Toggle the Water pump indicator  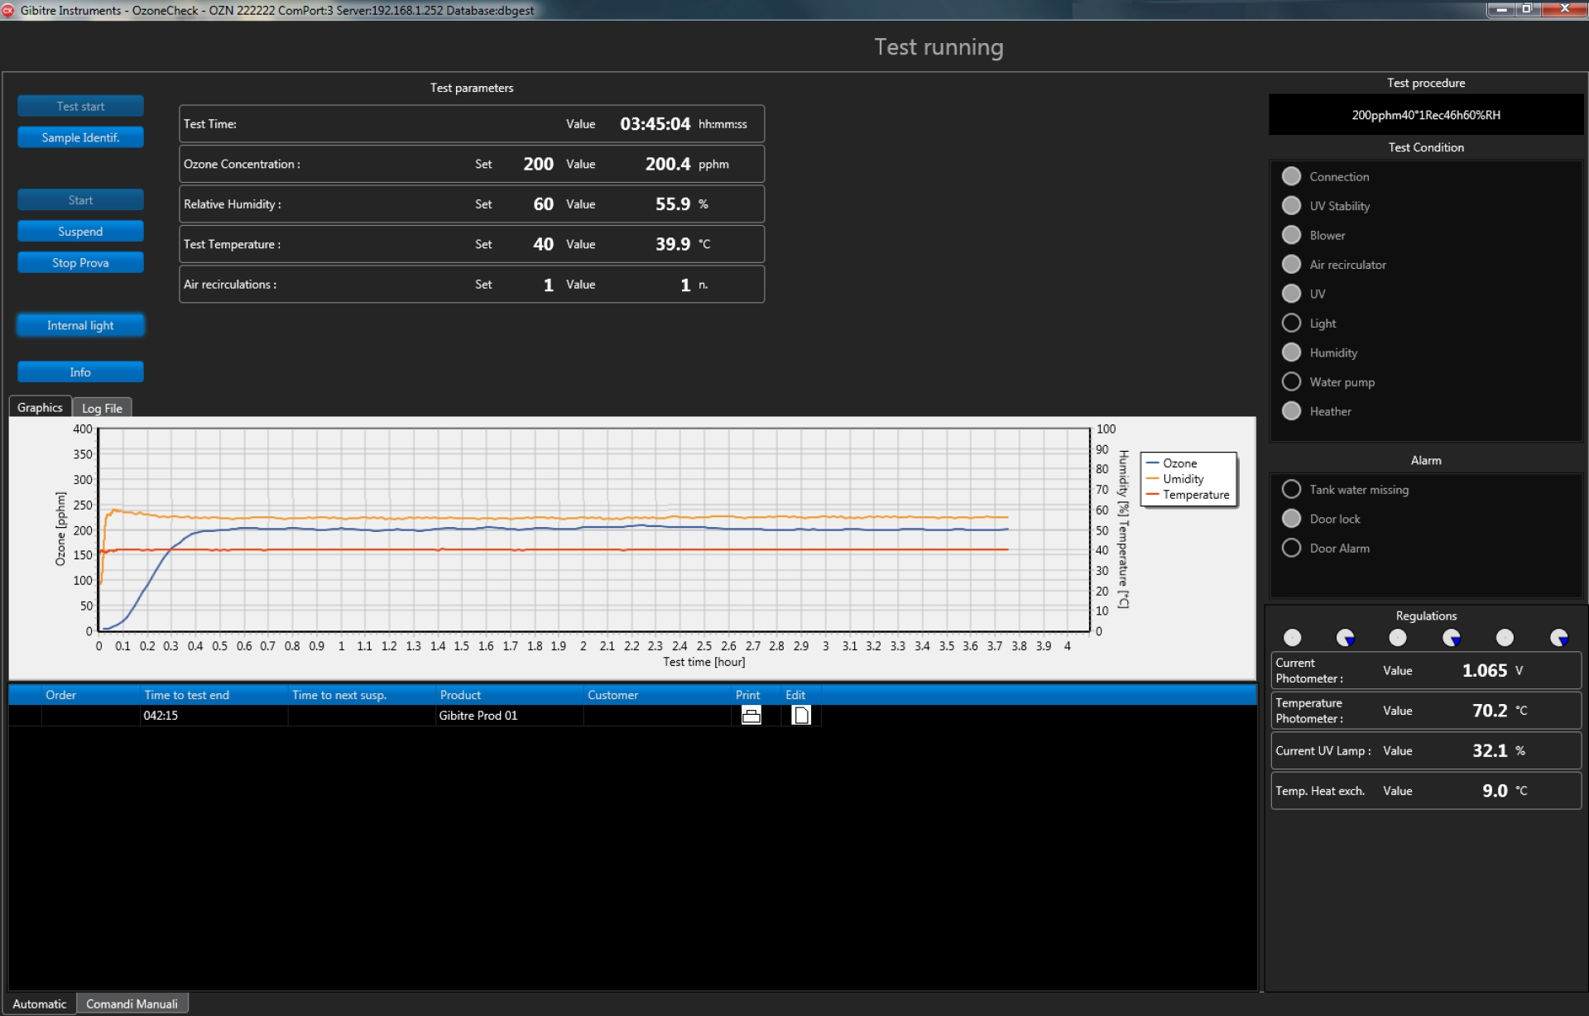tap(1291, 382)
